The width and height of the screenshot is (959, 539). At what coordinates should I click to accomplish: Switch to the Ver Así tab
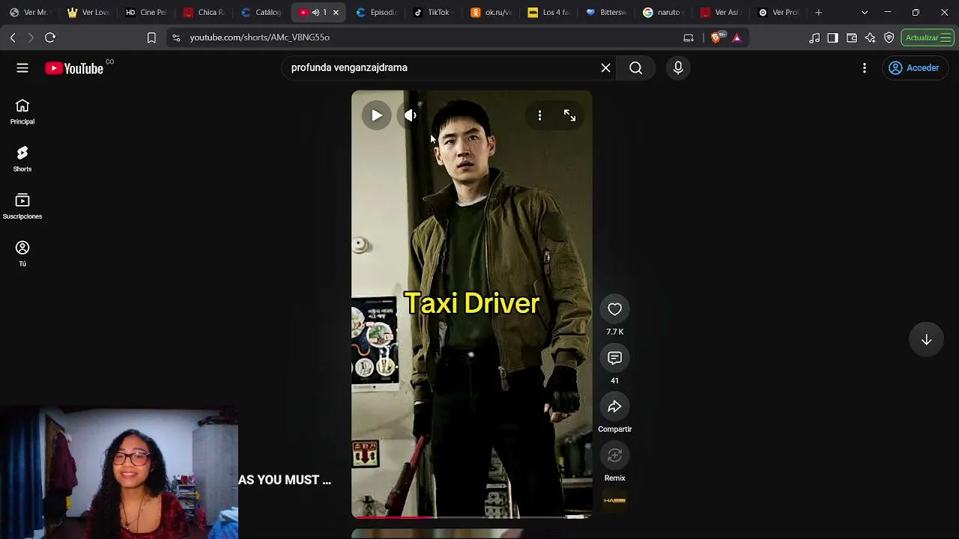point(721,13)
